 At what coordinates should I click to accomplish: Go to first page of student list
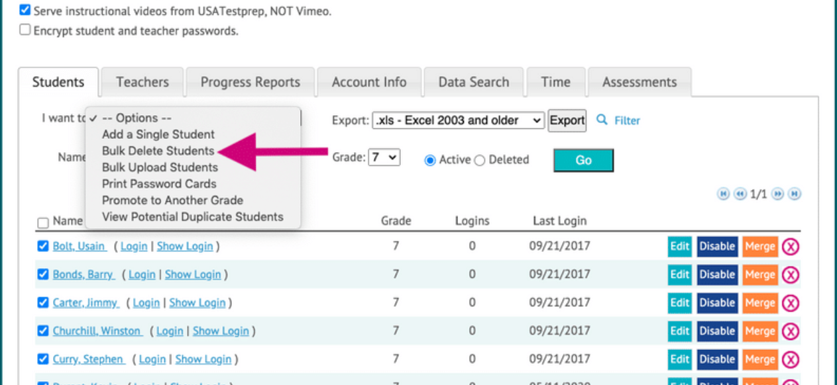tap(723, 194)
